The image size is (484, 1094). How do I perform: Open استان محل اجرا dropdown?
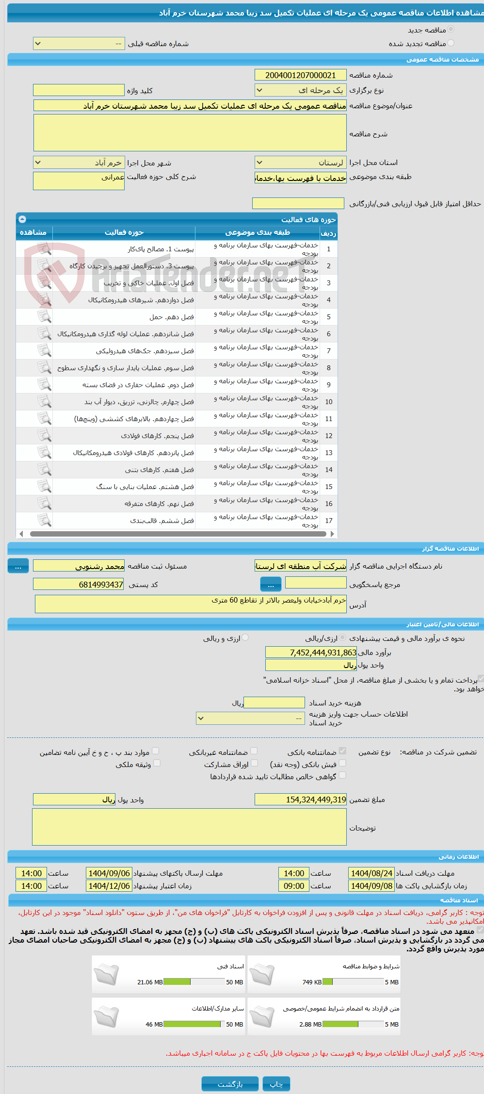coord(301,163)
